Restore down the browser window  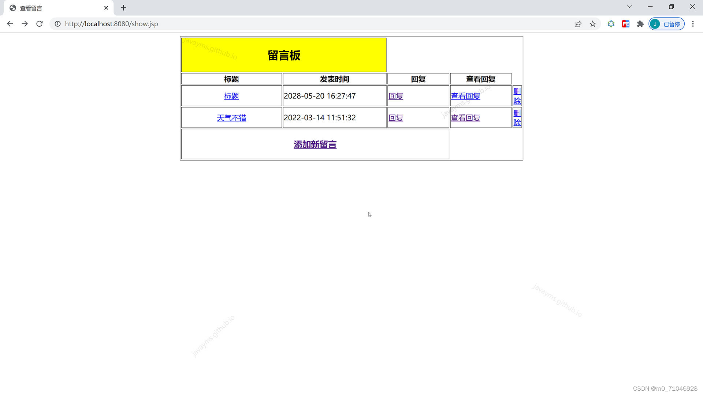tap(671, 7)
